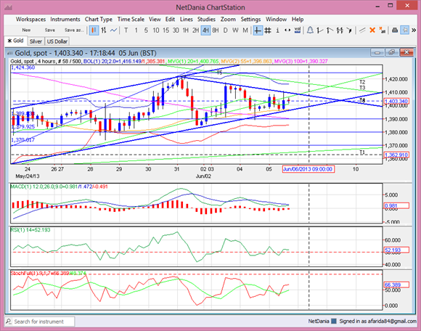Click the Jun/06/2013 09:00:00 date marker
The width and height of the screenshot is (421, 331).
pos(308,169)
